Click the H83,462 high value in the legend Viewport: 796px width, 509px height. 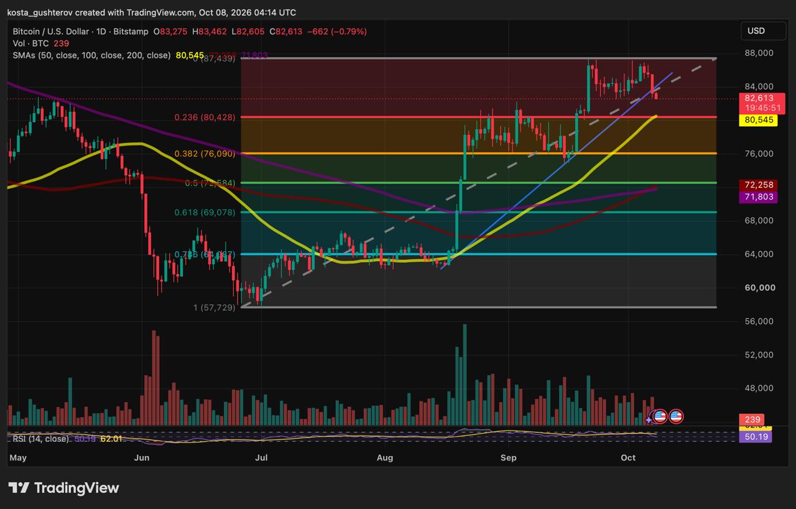pyautogui.click(x=210, y=31)
